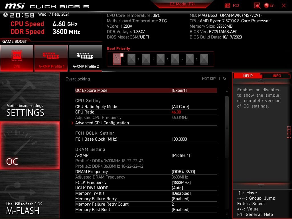Open M-FLASH BIOS flashing section
Screen dimensions: 292x219
(x=30, y=194)
